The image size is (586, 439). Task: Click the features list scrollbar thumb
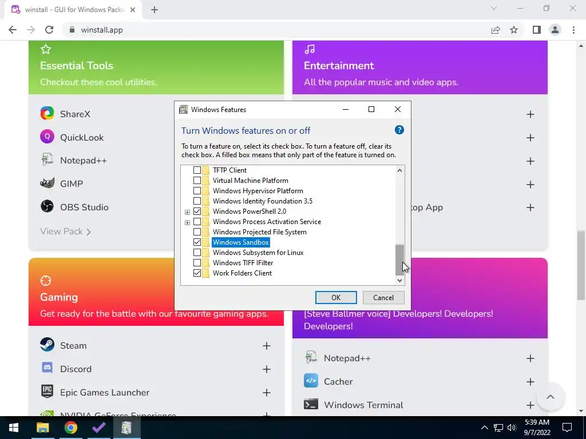399,260
